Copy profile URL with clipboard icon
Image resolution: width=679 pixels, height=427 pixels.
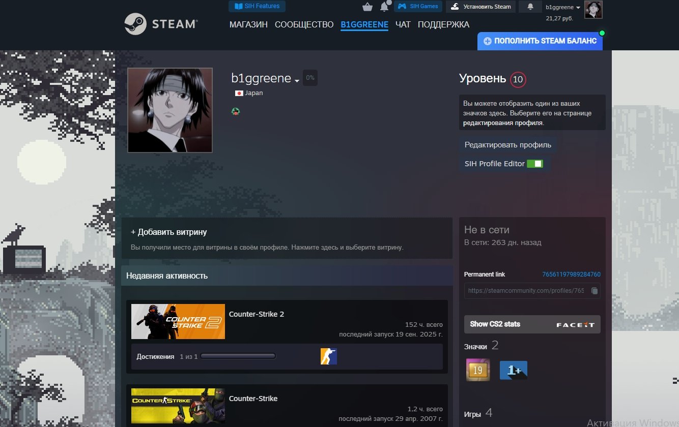click(x=595, y=291)
